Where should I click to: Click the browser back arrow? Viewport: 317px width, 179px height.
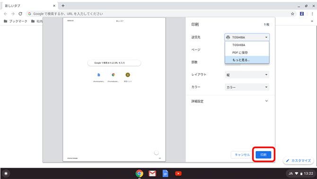tap(6, 14)
